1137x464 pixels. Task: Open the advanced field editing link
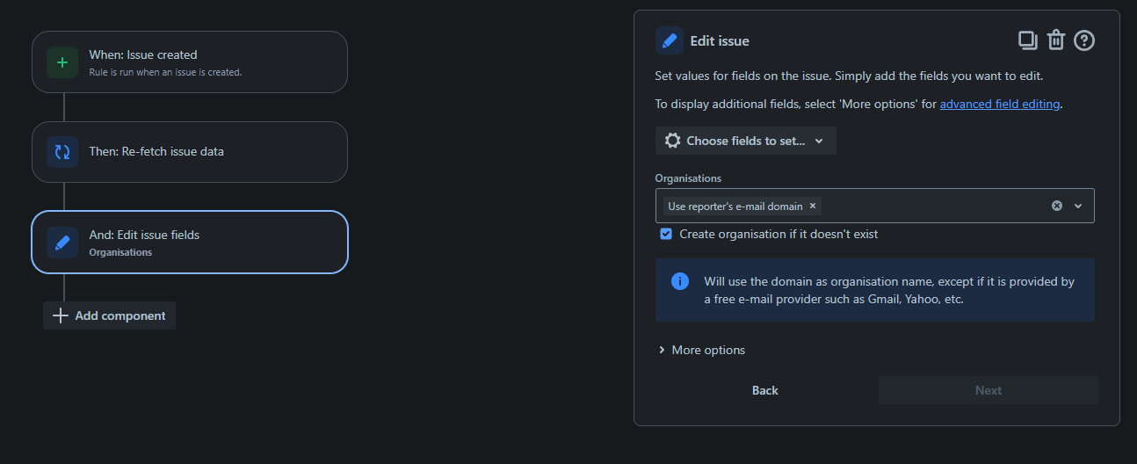pyautogui.click(x=1000, y=104)
